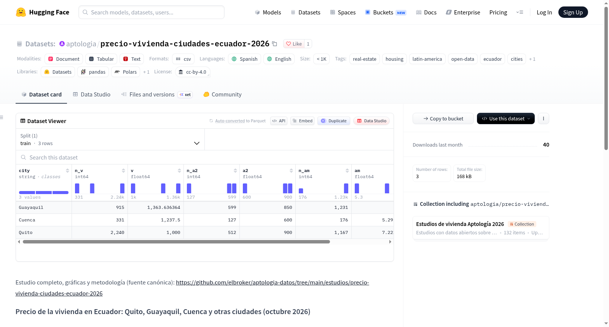The width and height of the screenshot is (609, 327).
Task: Sort the a2 column
Action: click(291, 171)
